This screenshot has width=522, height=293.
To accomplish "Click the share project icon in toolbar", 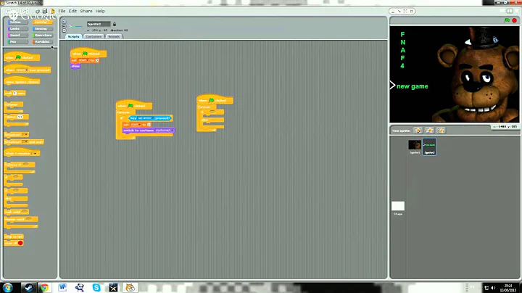I will pos(52,11).
